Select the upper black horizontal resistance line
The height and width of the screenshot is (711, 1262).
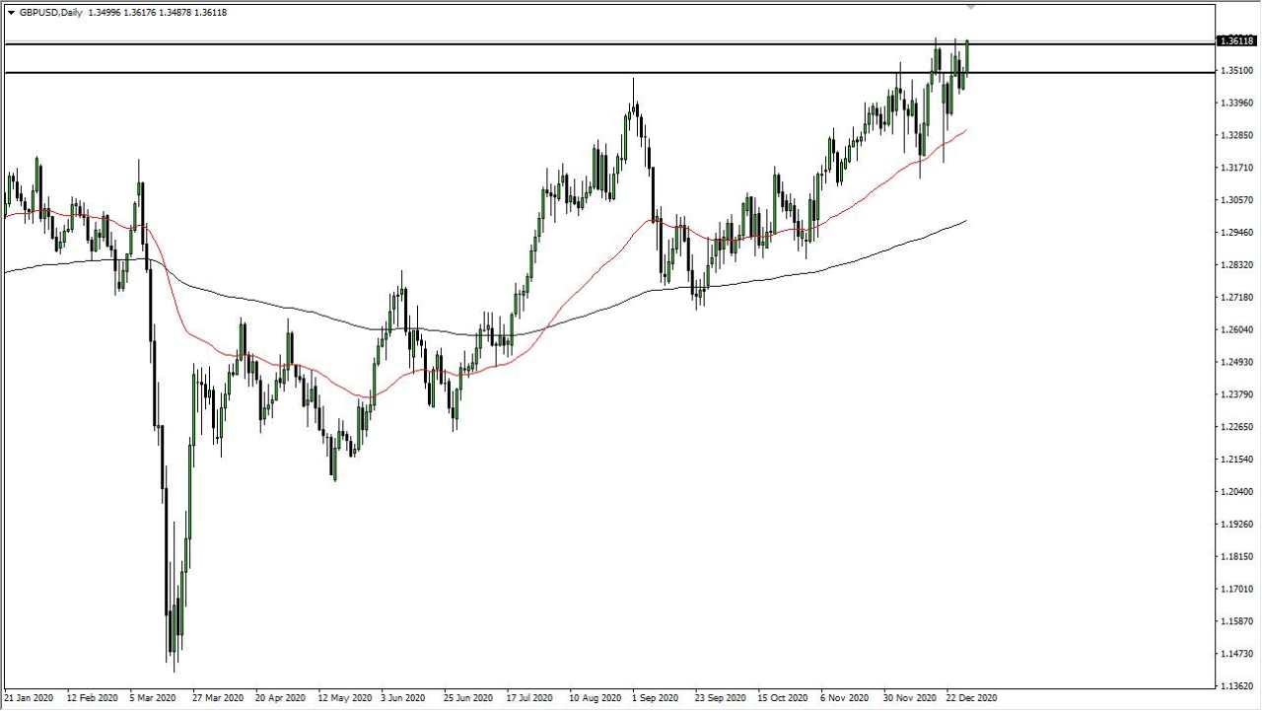[609, 44]
